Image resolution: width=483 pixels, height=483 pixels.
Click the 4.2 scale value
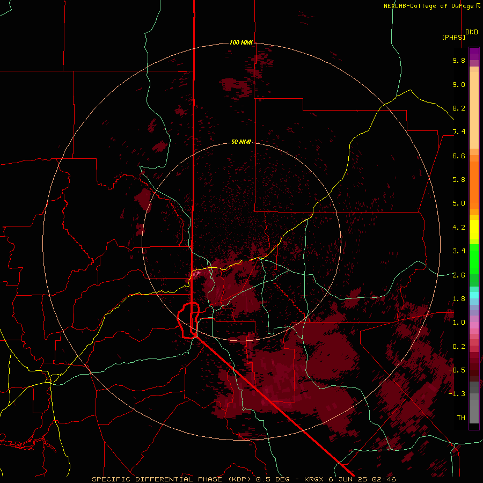(459, 228)
